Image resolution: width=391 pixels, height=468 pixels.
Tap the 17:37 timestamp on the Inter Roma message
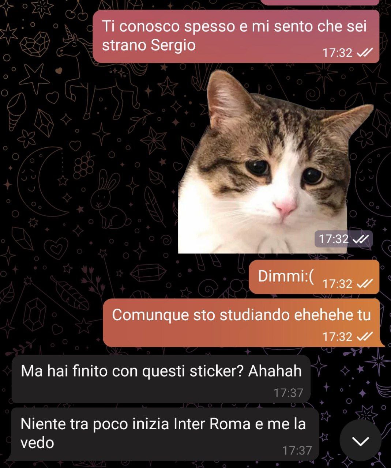[297, 450]
